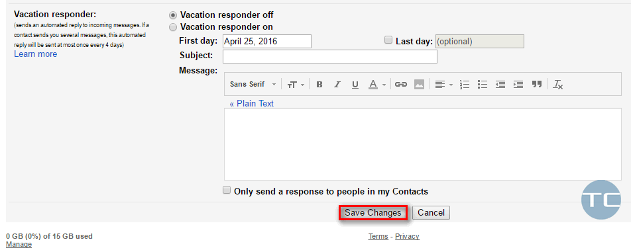Remove formatting from message text
The width and height of the screenshot is (631, 252).
[558, 84]
